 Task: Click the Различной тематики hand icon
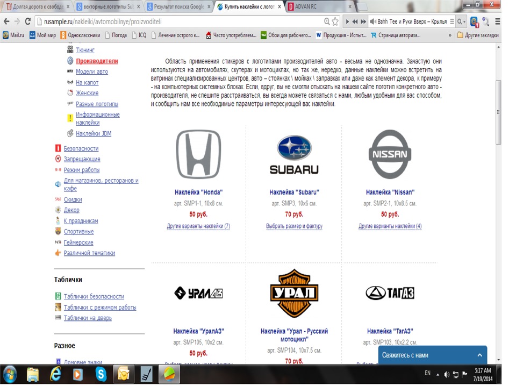pos(58,253)
